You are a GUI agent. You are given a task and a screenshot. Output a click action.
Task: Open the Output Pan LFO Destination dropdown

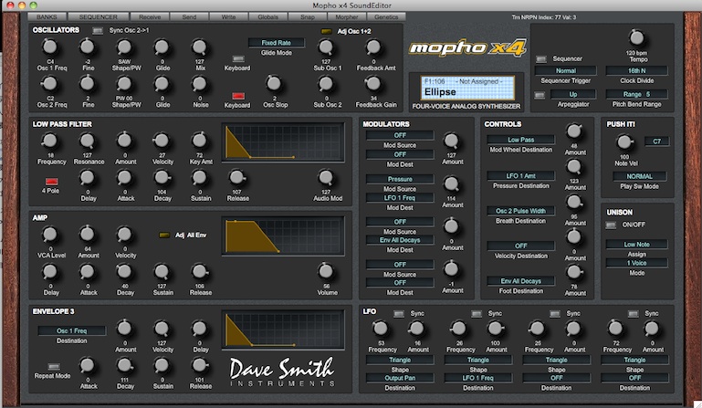point(400,378)
